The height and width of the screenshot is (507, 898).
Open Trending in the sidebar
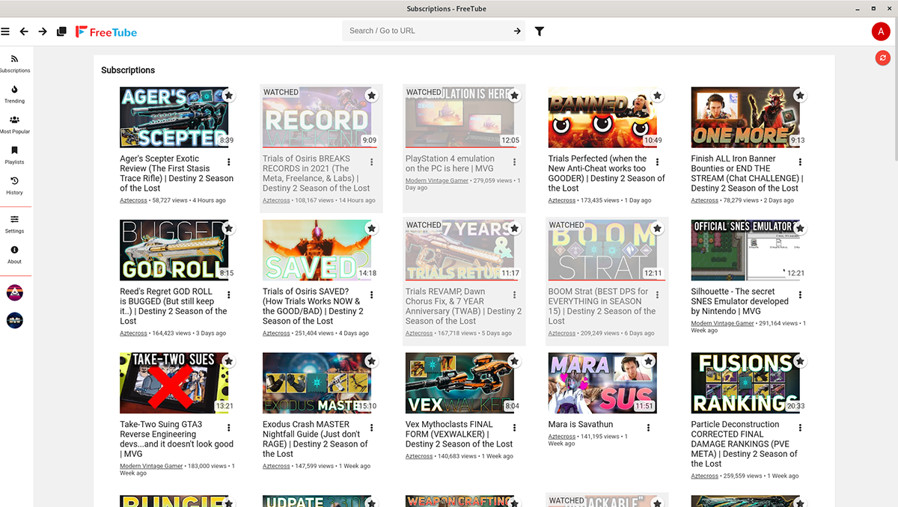[15, 94]
